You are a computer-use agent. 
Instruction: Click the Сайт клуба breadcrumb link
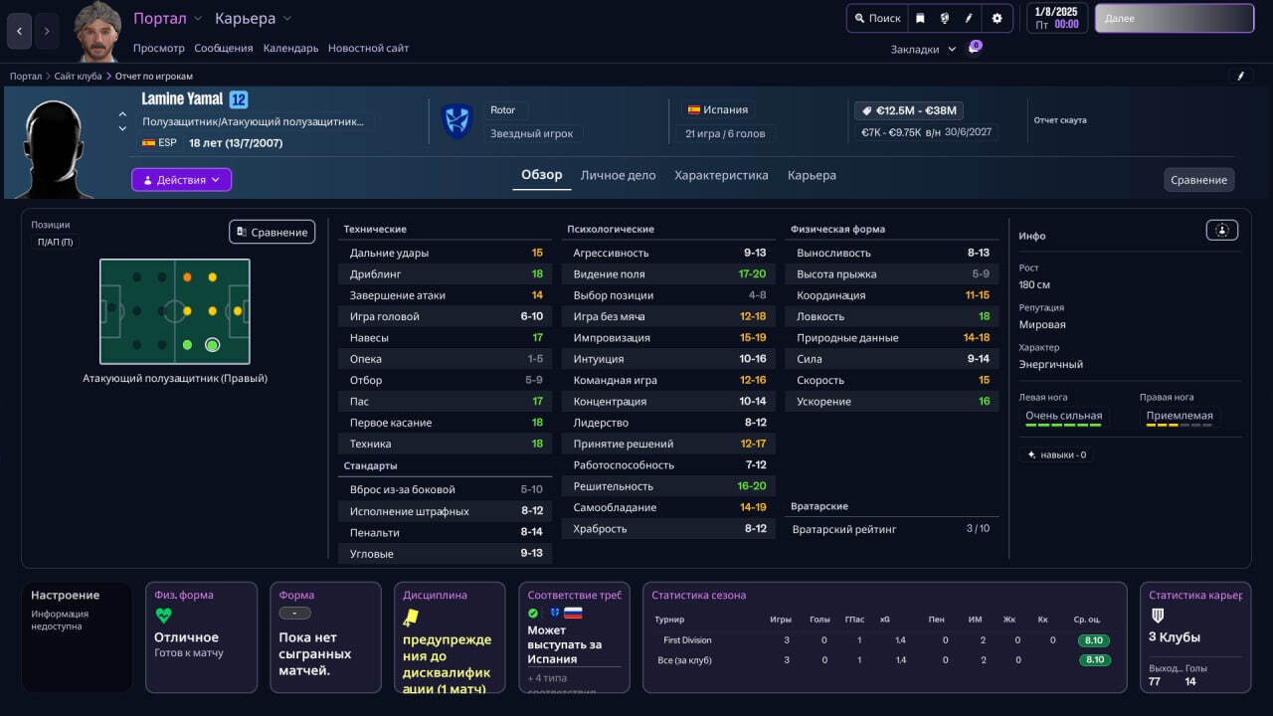[x=78, y=76]
